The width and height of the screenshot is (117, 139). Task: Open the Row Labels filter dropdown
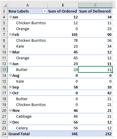click(x=45, y=11)
